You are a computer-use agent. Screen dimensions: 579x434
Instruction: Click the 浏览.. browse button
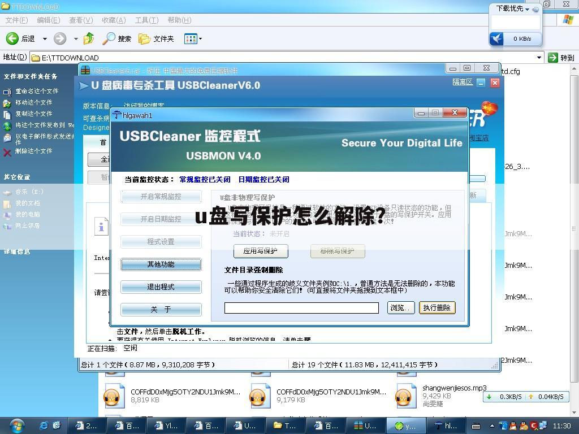(x=401, y=308)
